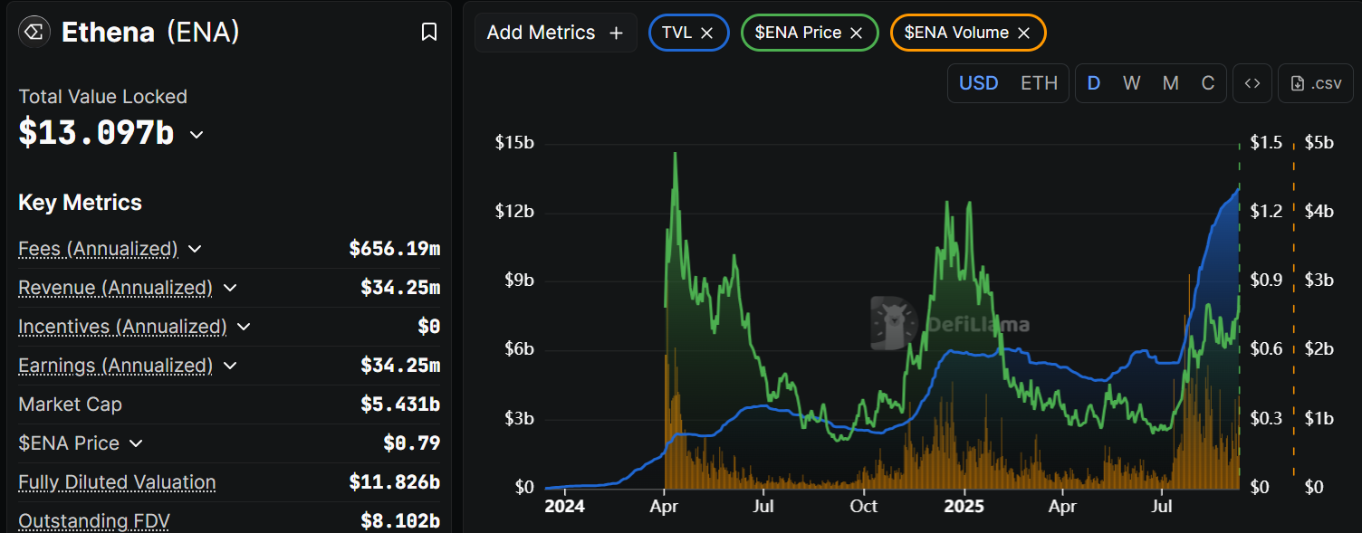Viewport: 1362px width, 533px height.
Task: Click the Fully Diluted Valuation label
Action: pos(117,482)
